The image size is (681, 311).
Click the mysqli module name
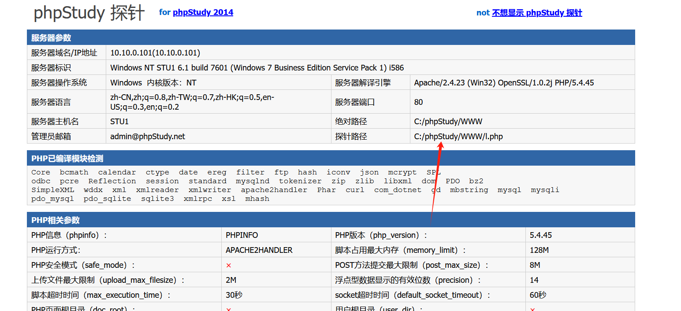coord(545,190)
